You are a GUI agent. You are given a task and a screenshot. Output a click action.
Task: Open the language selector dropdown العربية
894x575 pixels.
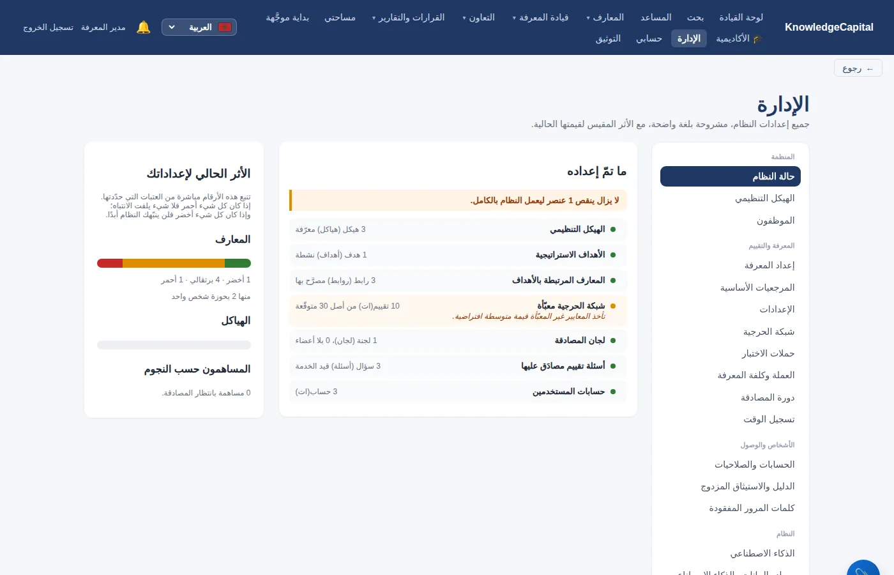pos(199,27)
